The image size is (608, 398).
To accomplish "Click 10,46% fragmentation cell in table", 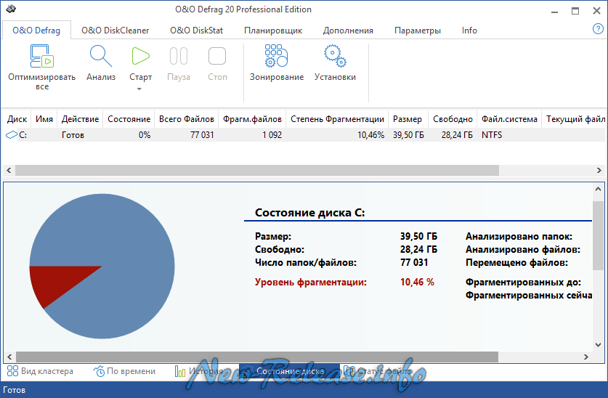I will coord(370,135).
